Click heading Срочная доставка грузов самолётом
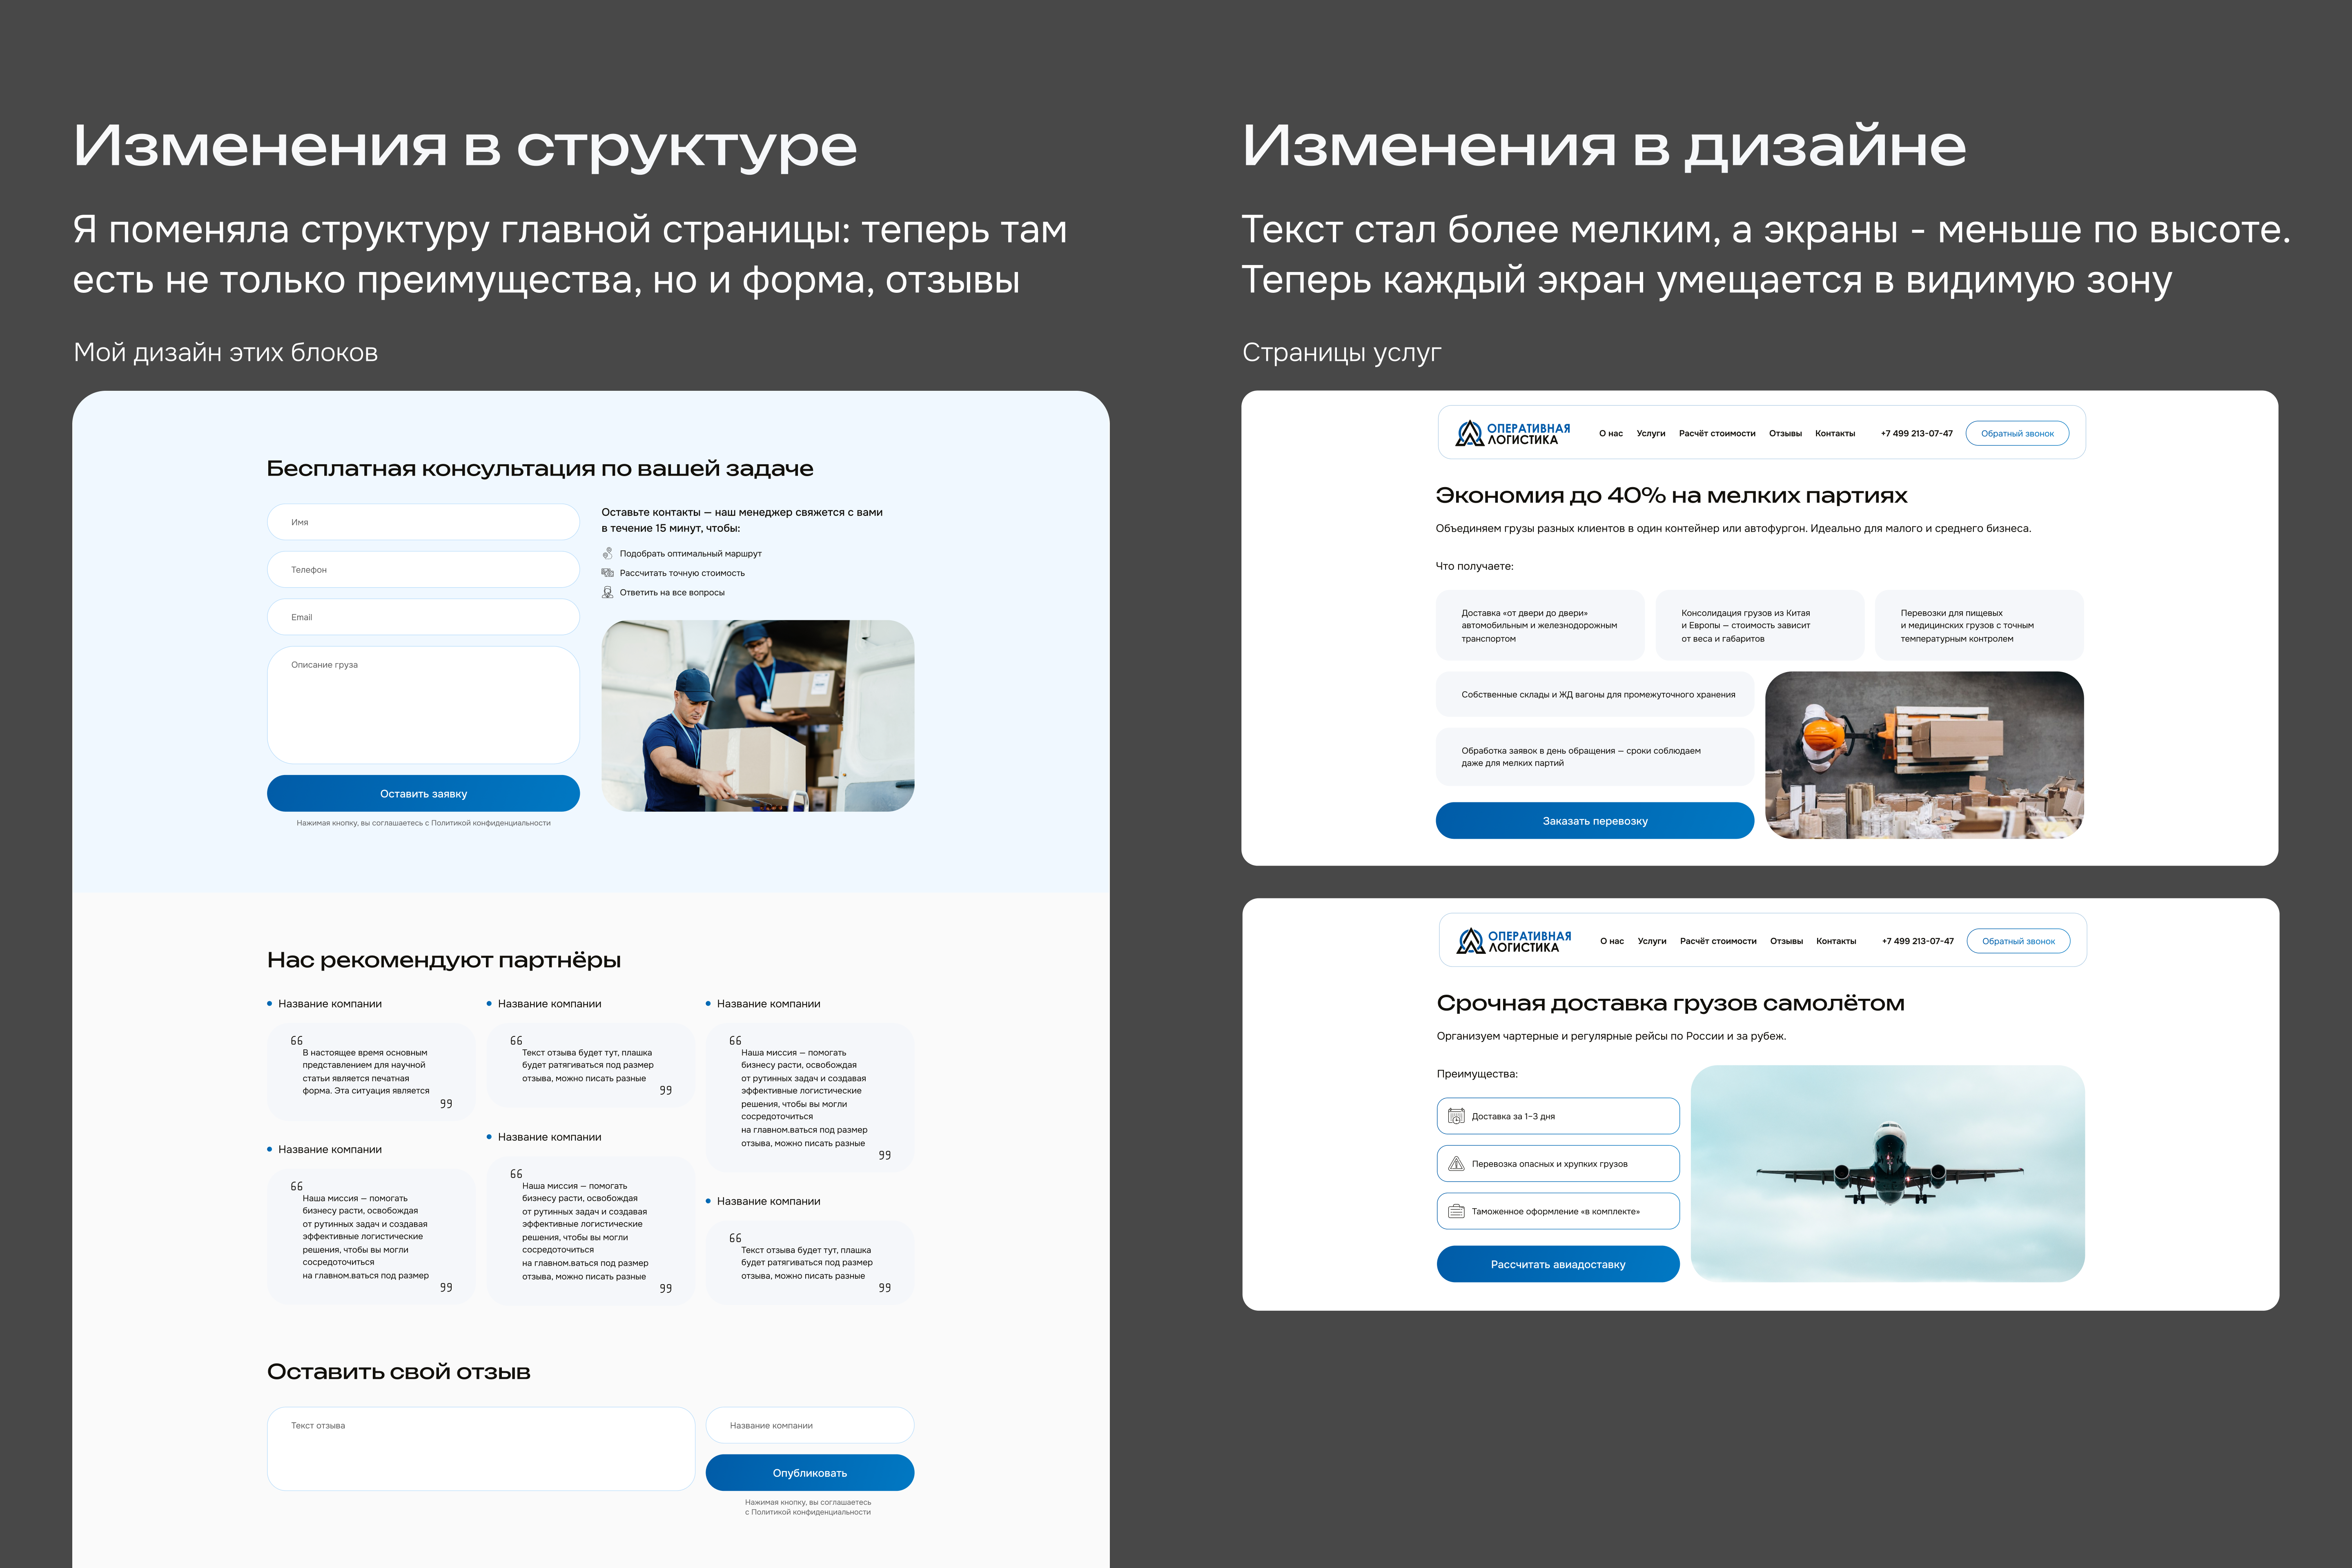This screenshot has width=2352, height=1568. [1670, 1003]
